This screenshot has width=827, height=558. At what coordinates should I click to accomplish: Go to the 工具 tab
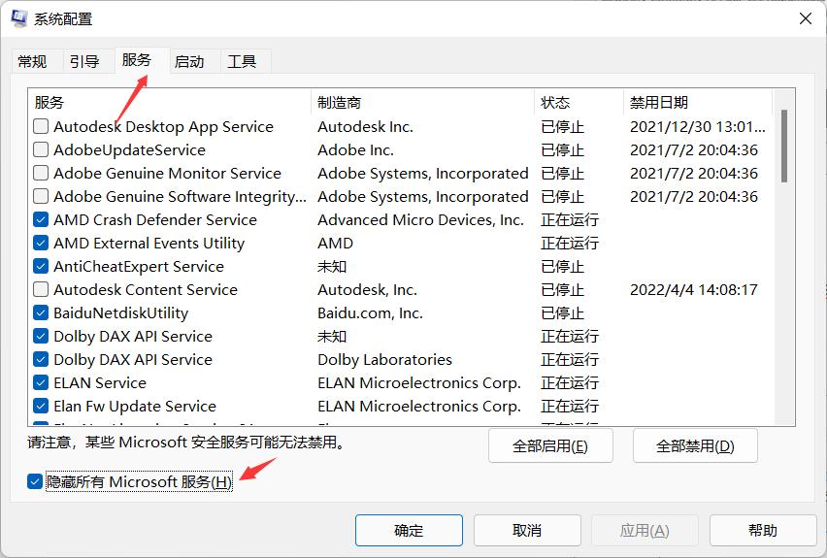click(x=242, y=61)
